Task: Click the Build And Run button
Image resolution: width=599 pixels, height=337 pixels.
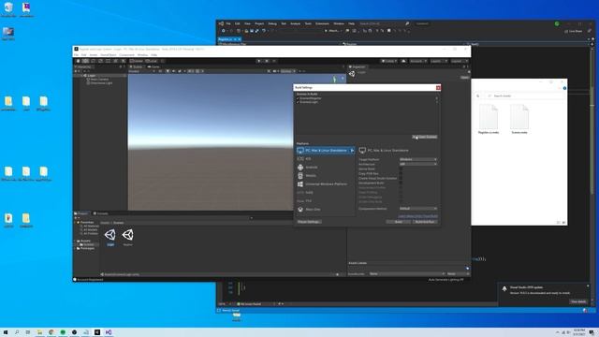Action: (x=425, y=222)
